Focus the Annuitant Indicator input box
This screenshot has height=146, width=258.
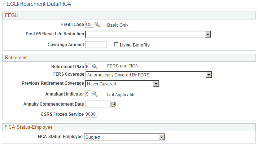click(88, 94)
